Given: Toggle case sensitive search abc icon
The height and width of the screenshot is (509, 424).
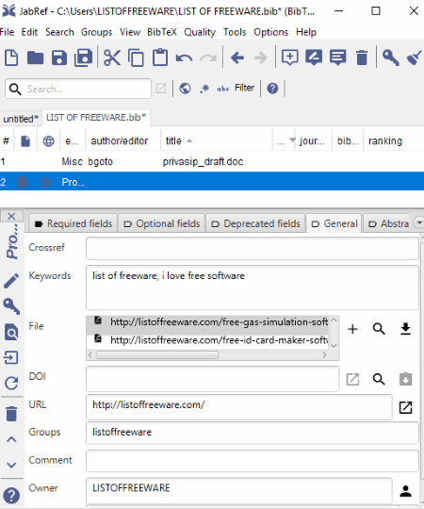Looking at the screenshot, I should (x=223, y=89).
